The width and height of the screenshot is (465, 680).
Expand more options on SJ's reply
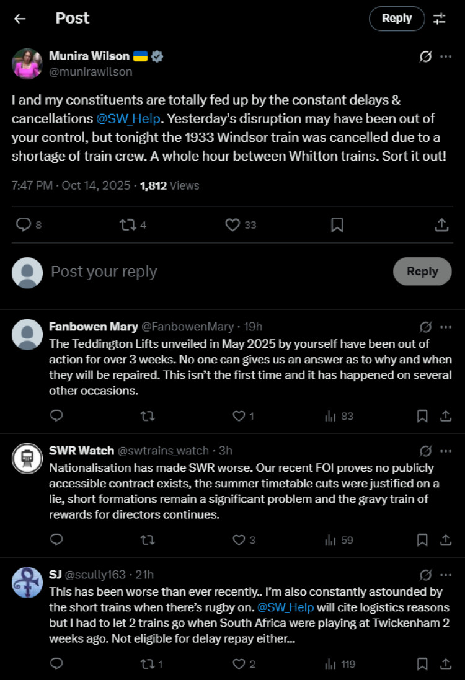446,575
